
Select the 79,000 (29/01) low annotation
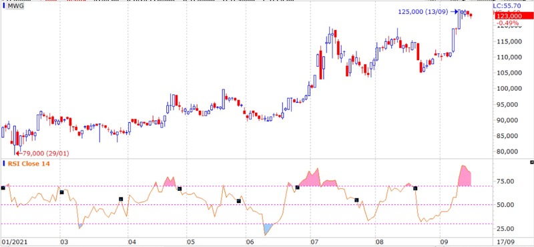pyautogui.click(x=45, y=154)
